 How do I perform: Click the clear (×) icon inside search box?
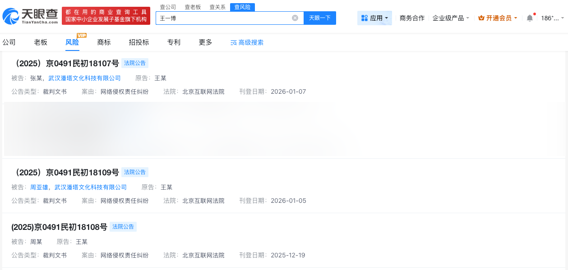(x=295, y=18)
